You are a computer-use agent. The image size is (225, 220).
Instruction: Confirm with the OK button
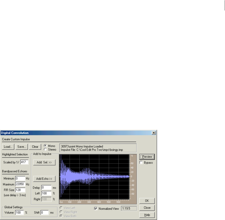(147, 201)
